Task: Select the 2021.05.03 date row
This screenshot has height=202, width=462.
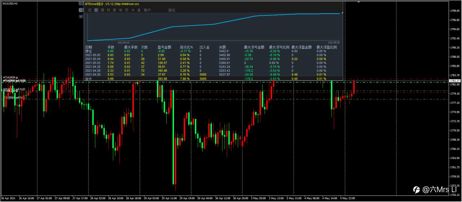Action: pos(92,63)
